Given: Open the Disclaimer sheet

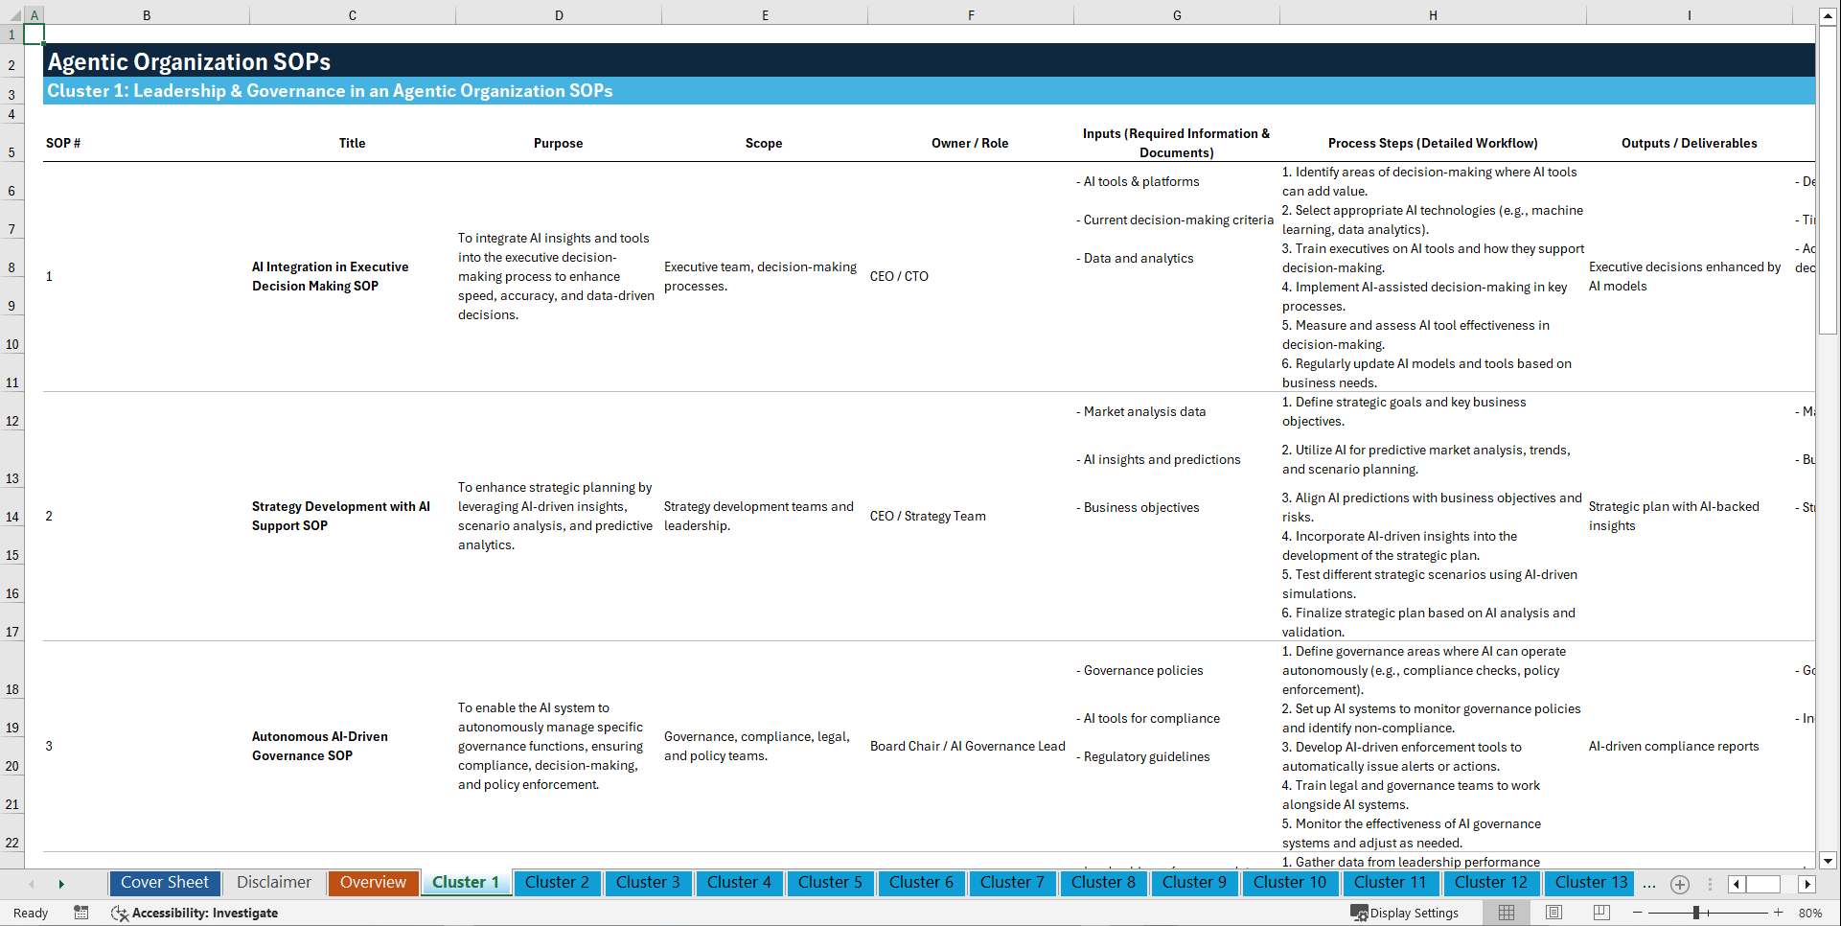Looking at the screenshot, I should (273, 882).
